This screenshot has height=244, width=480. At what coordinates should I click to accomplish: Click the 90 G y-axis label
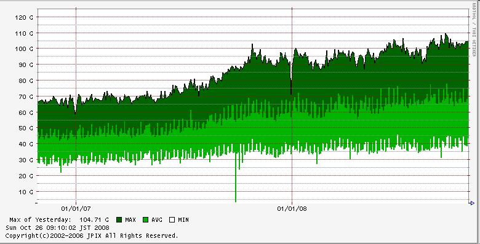tap(26, 65)
